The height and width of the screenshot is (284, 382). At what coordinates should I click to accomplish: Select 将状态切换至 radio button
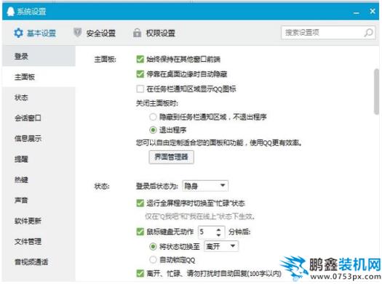(x=153, y=246)
